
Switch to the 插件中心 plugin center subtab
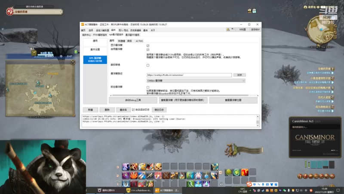[x=86, y=35]
